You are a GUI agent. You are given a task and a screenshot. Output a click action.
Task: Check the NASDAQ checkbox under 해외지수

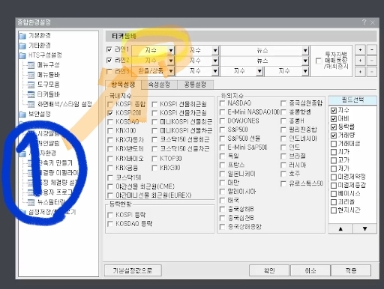(222, 103)
